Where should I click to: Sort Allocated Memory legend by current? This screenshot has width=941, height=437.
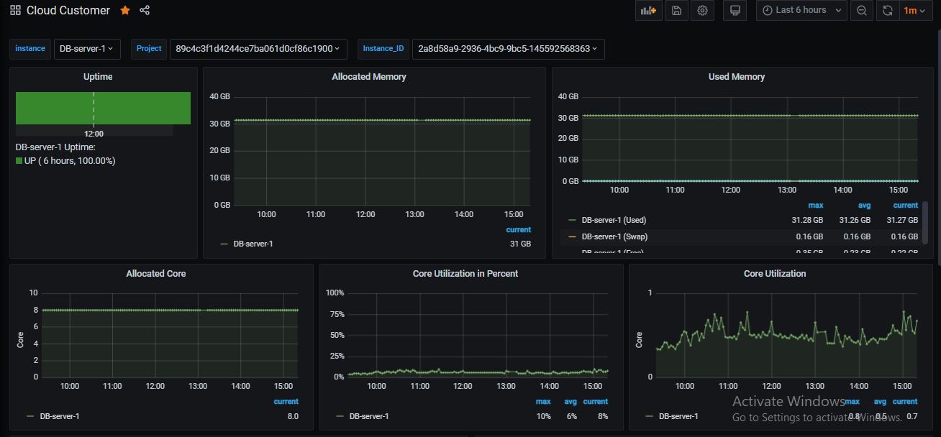click(x=519, y=230)
